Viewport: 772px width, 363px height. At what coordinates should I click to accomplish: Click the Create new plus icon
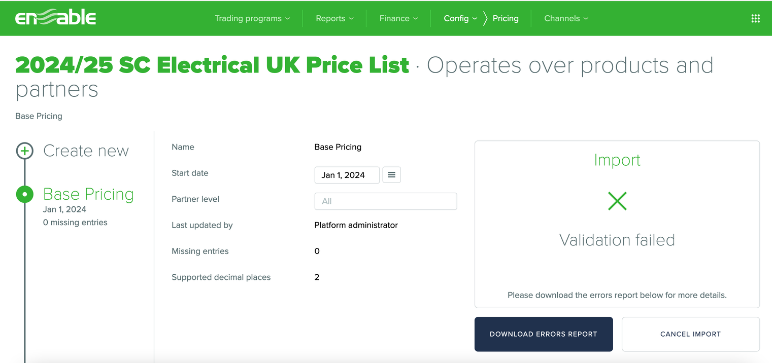[x=25, y=151]
